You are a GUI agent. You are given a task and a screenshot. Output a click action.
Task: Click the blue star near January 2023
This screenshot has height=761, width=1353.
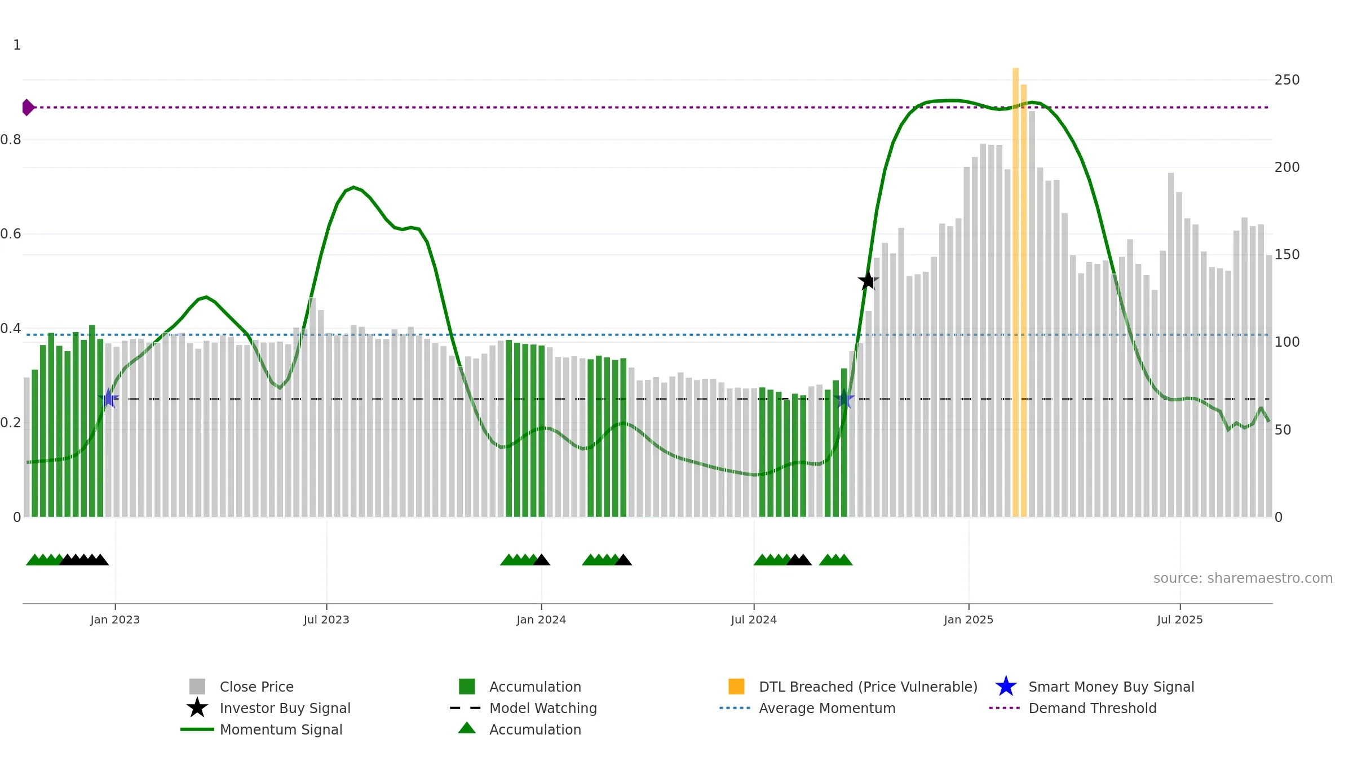tap(108, 399)
